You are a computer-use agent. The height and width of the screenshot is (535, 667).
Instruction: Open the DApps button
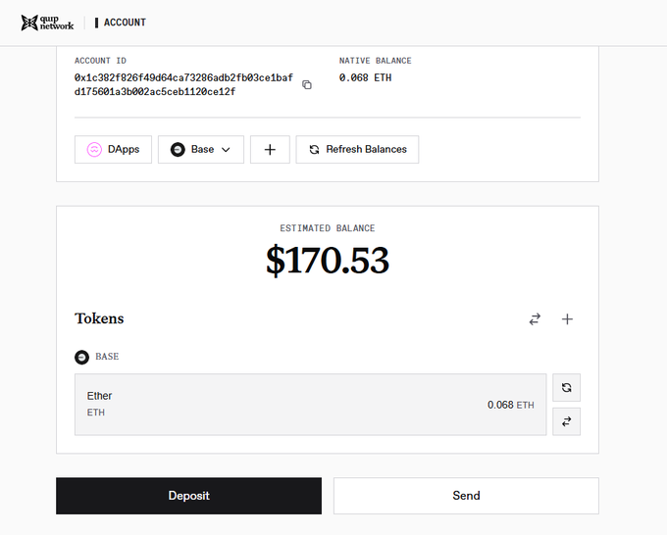tap(113, 149)
